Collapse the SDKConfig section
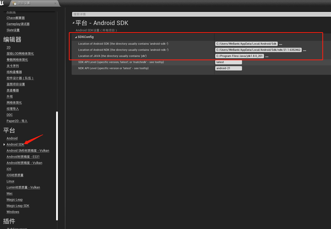331x229 pixels. pyautogui.click(x=76, y=37)
